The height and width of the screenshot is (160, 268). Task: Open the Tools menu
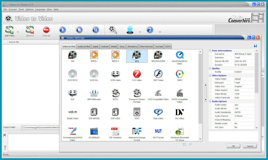coord(21,9)
